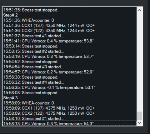Select the CCX2 4350 MHz log line
The width and height of the screenshot is (150, 134).
[x=69, y=31]
